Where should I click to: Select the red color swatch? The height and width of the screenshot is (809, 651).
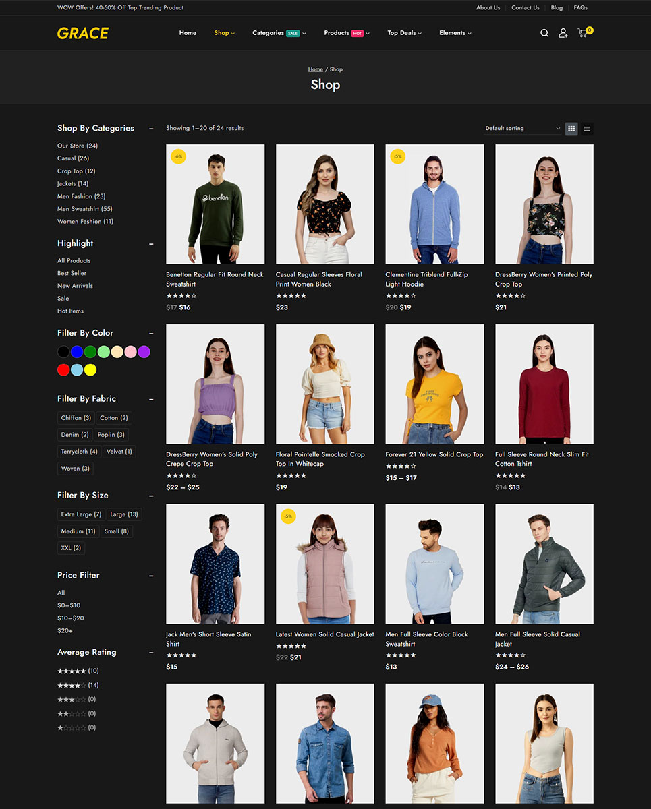tap(63, 369)
